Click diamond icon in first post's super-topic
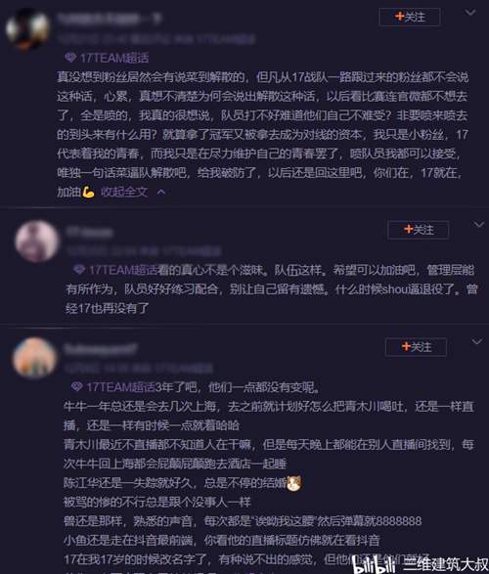 (x=70, y=58)
